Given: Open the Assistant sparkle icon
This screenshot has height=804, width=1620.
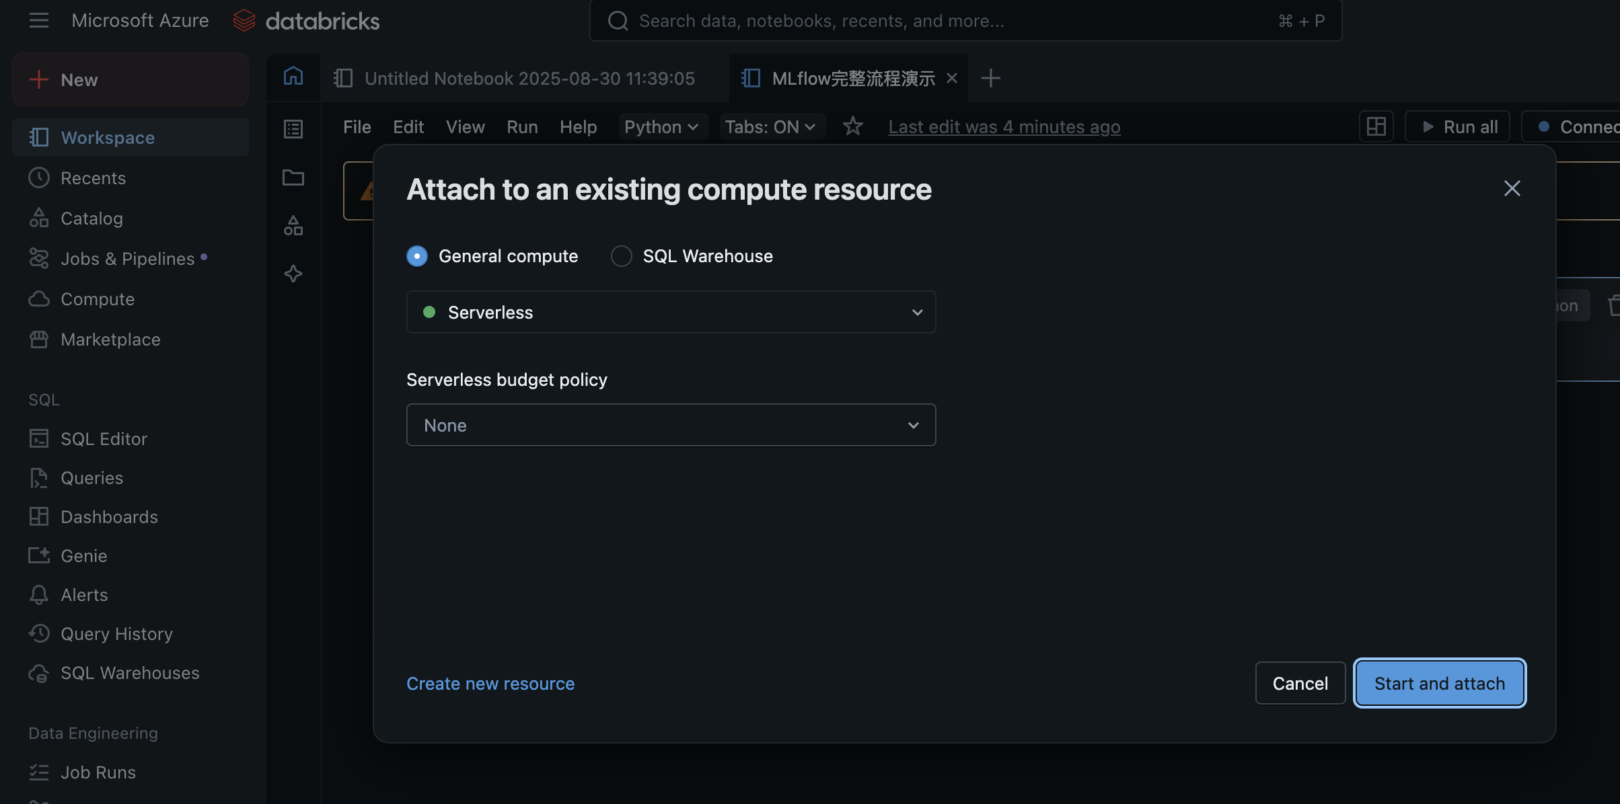Looking at the screenshot, I should (x=293, y=274).
